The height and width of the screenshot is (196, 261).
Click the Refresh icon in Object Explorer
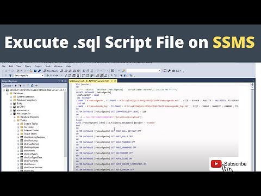32,85
